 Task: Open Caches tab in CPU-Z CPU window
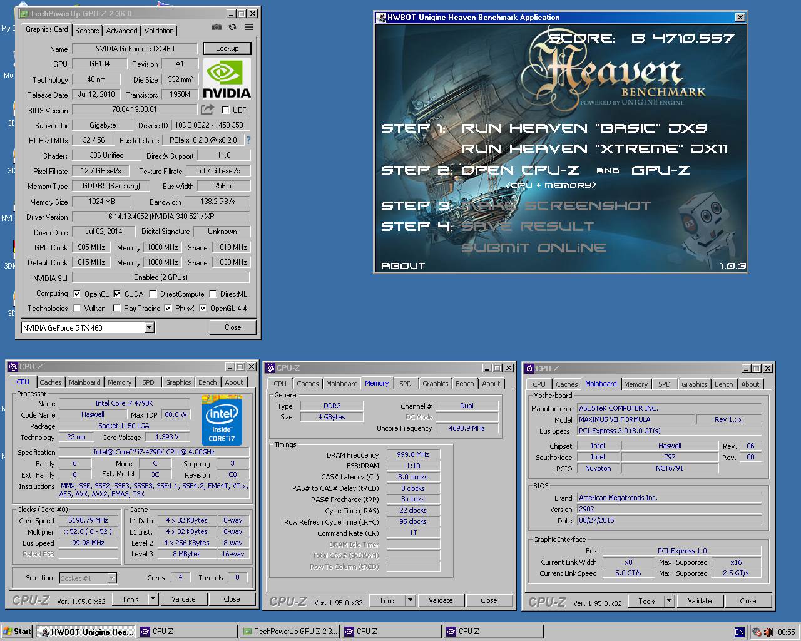tap(51, 382)
